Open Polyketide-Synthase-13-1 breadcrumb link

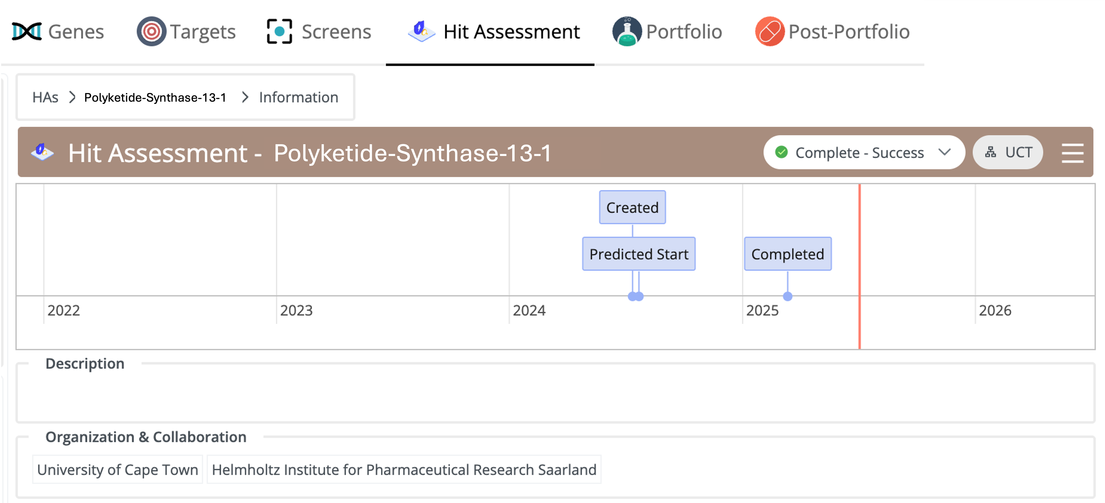155,97
